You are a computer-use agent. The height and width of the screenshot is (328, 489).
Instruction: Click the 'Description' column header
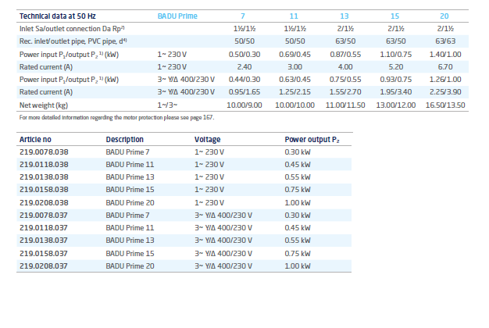click(x=125, y=139)
